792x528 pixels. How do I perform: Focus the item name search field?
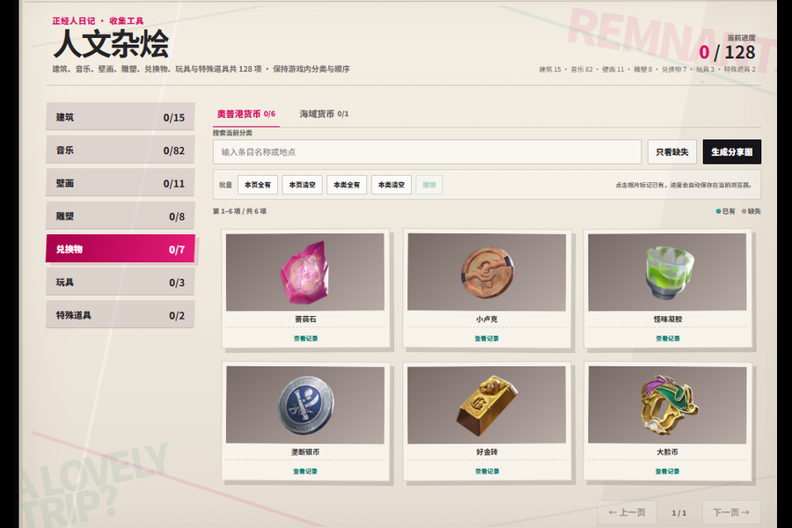[428, 152]
